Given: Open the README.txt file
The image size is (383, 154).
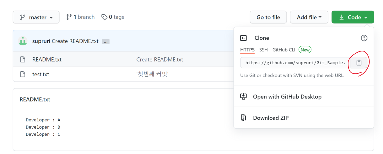Looking at the screenshot, I should [x=47, y=59].
